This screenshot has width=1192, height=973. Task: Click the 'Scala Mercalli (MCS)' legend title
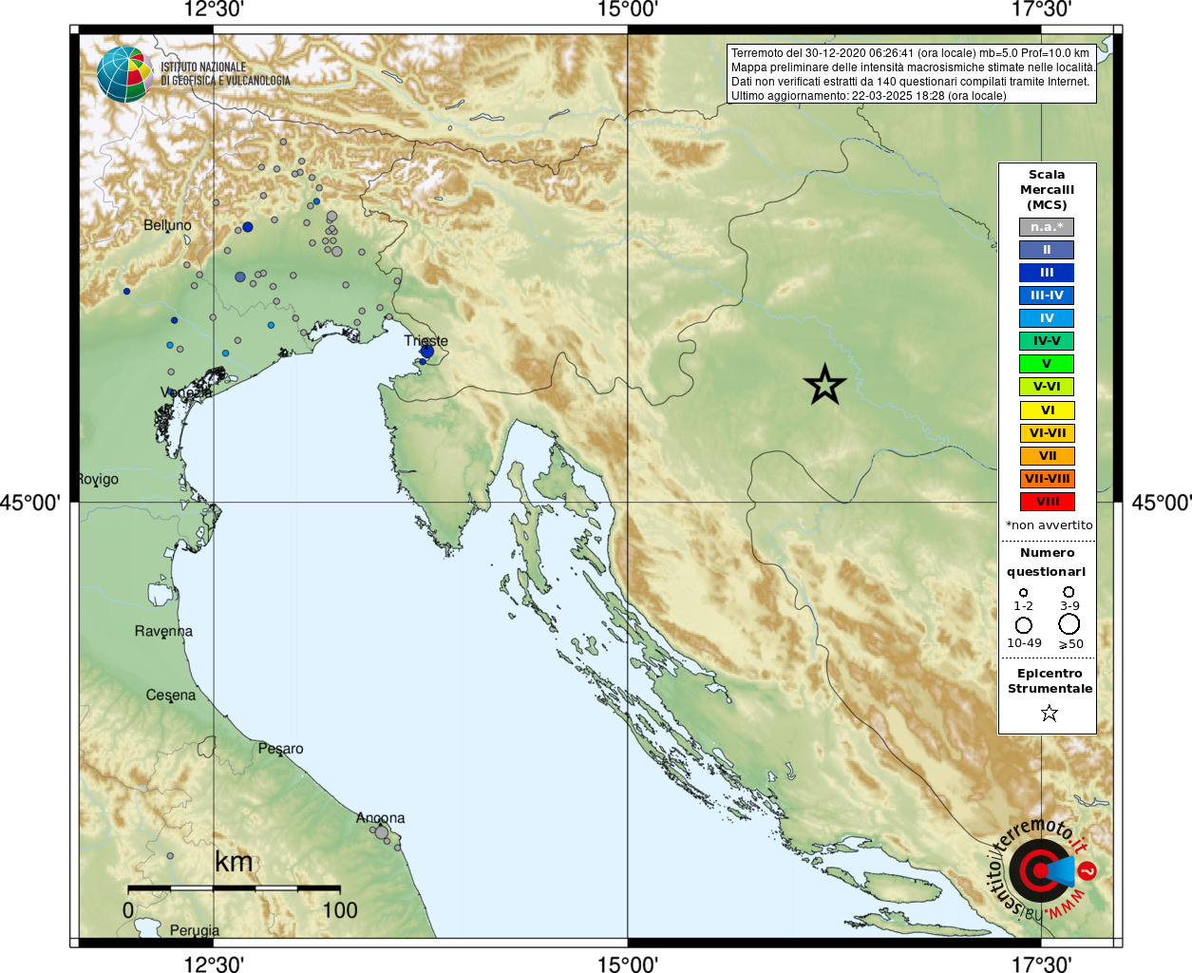[1047, 190]
